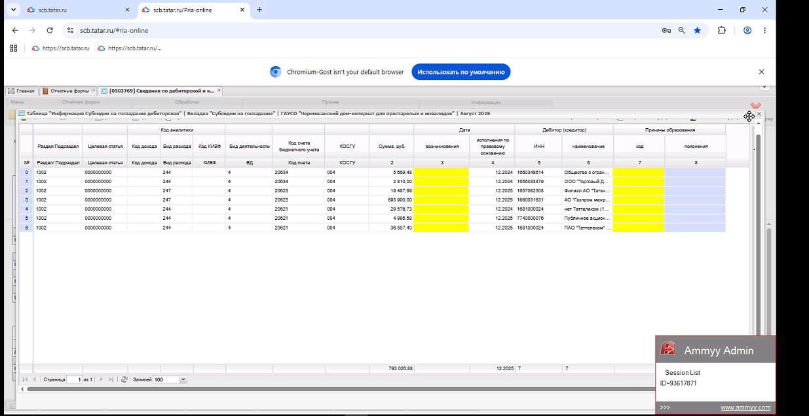Open a new browser tab

259,10
